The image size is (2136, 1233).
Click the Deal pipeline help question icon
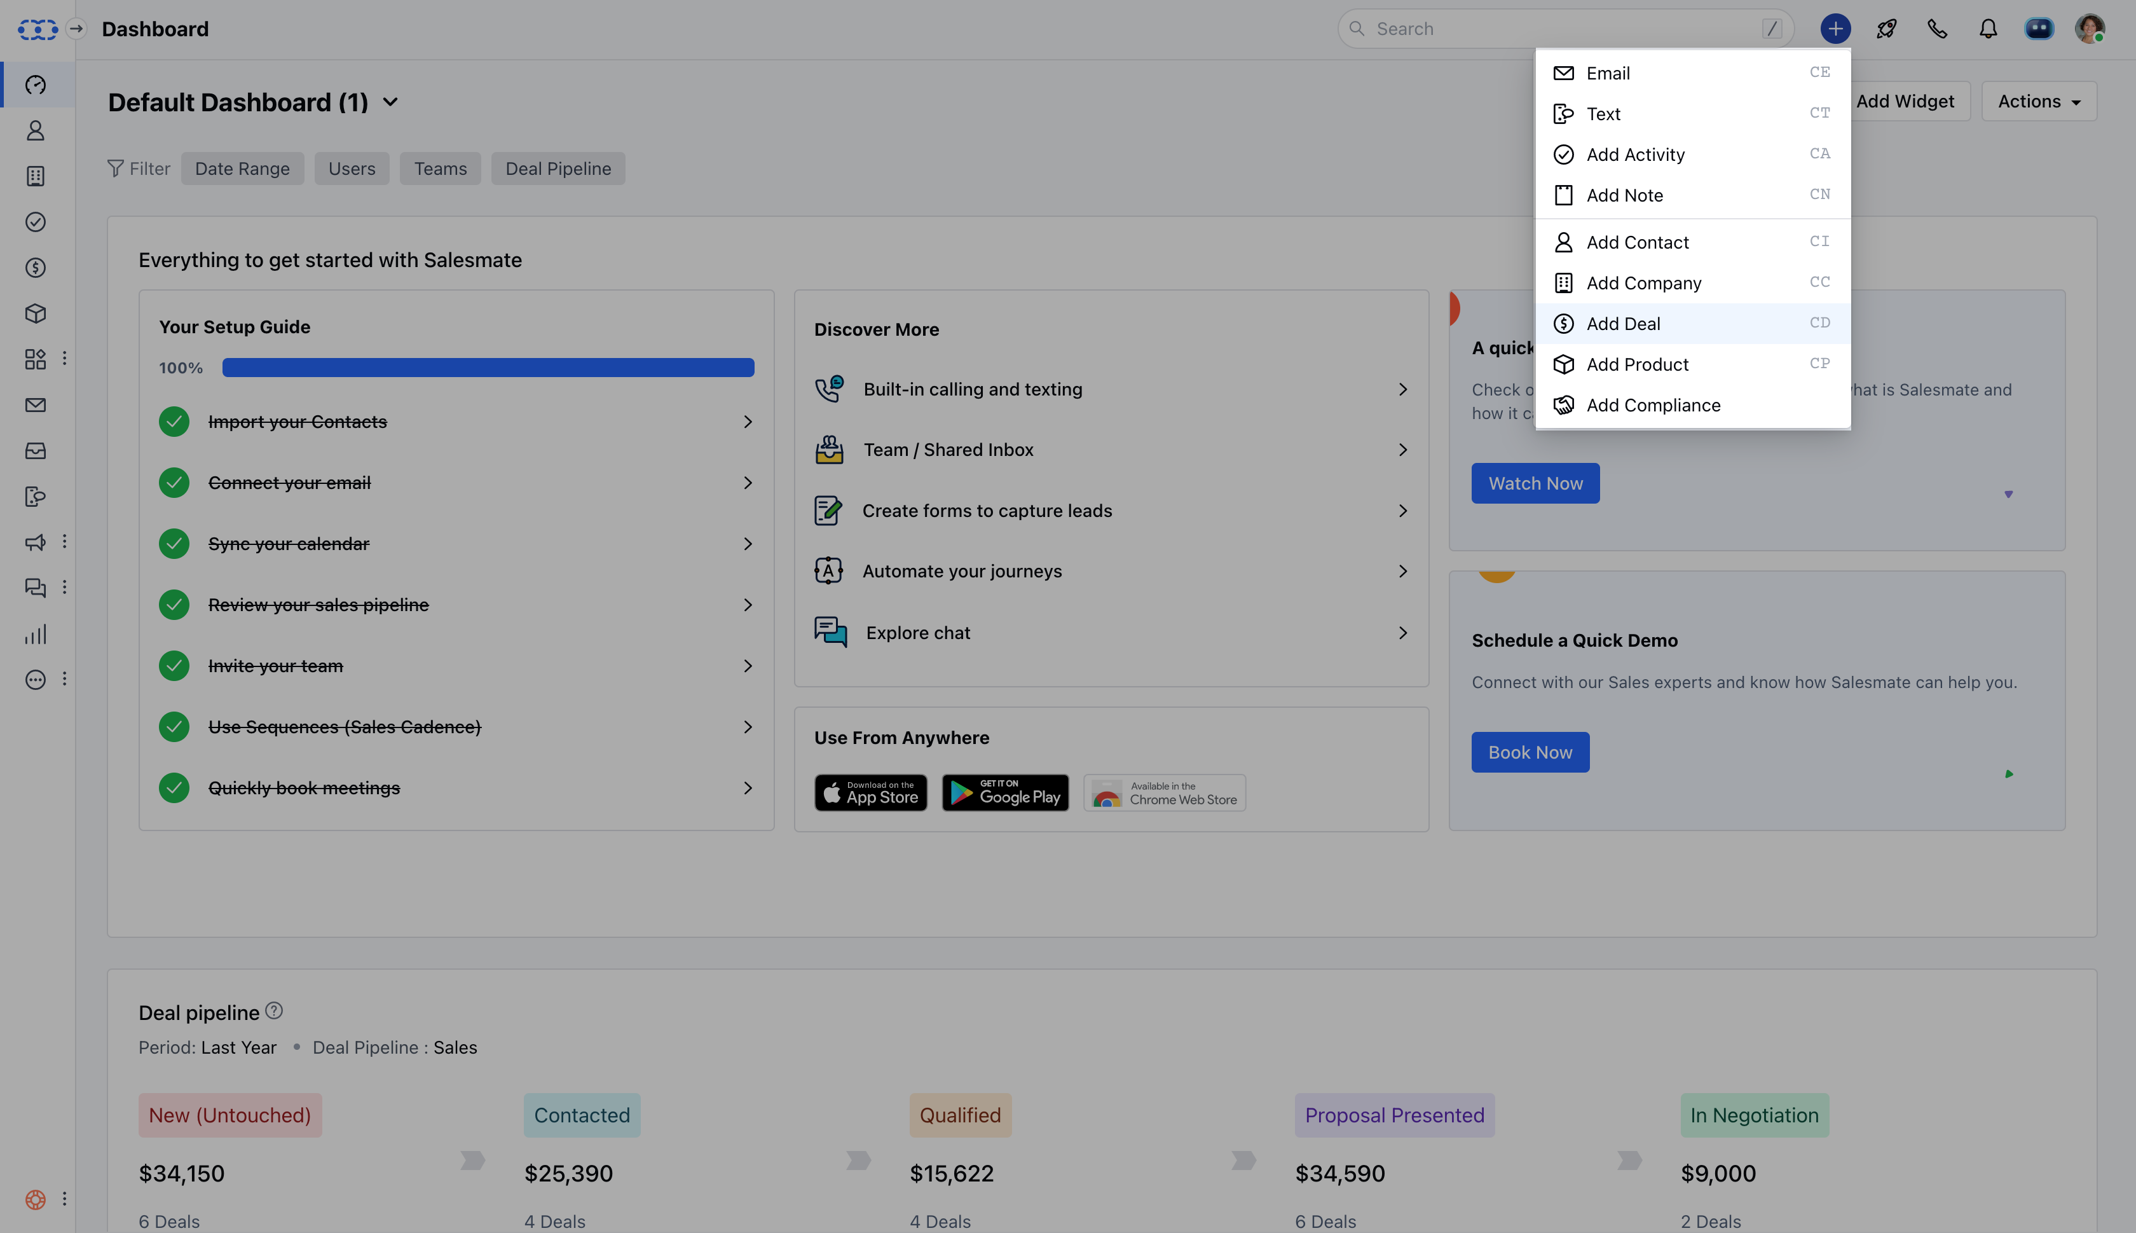click(274, 1010)
